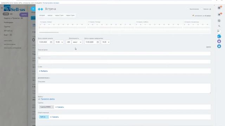Click the fire icon next to Важное
225x126 pixels.
coord(210,9)
